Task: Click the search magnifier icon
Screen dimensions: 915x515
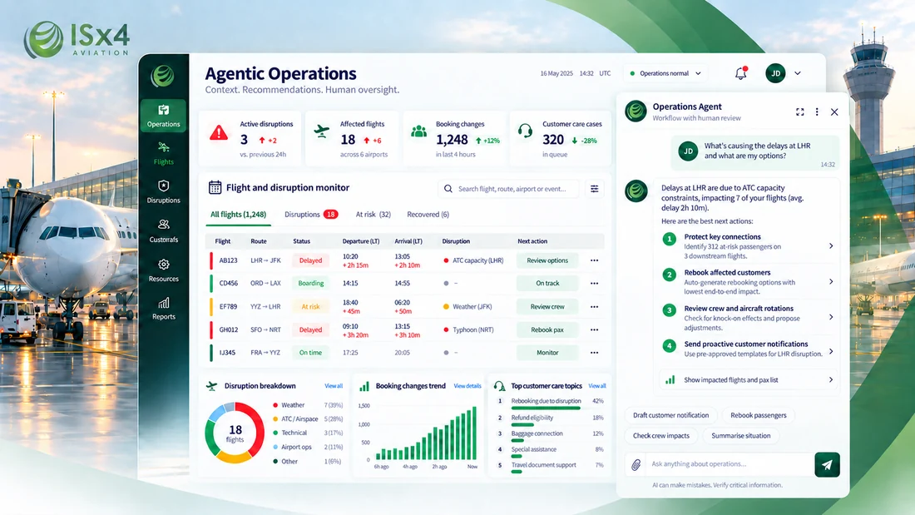Action: (448, 189)
